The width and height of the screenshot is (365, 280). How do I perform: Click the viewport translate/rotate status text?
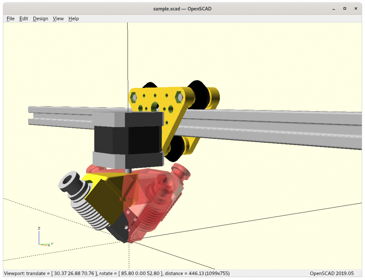pyautogui.click(x=117, y=273)
